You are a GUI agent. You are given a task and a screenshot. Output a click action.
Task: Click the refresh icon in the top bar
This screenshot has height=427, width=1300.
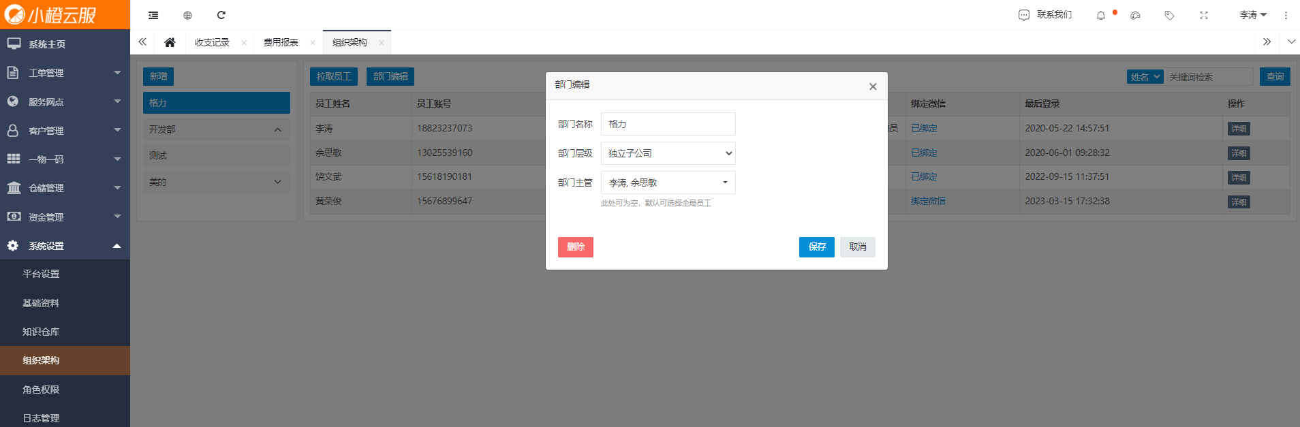coord(221,15)
